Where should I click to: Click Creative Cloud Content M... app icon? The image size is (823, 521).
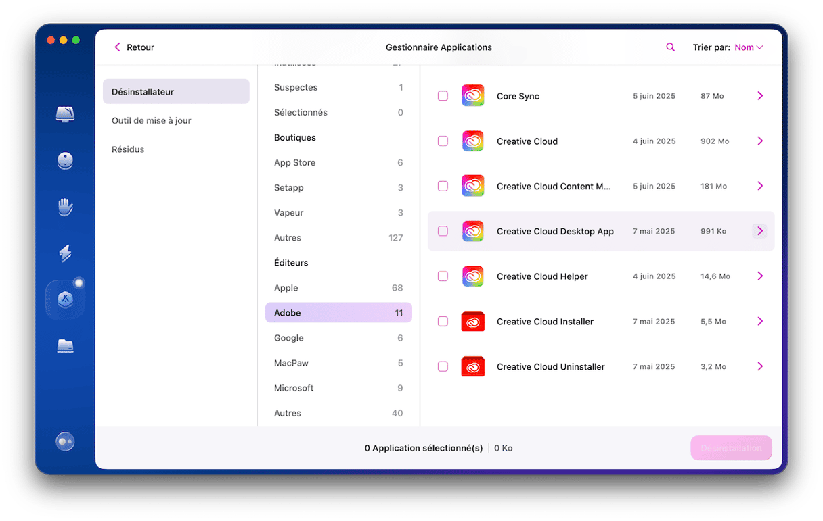473,186
